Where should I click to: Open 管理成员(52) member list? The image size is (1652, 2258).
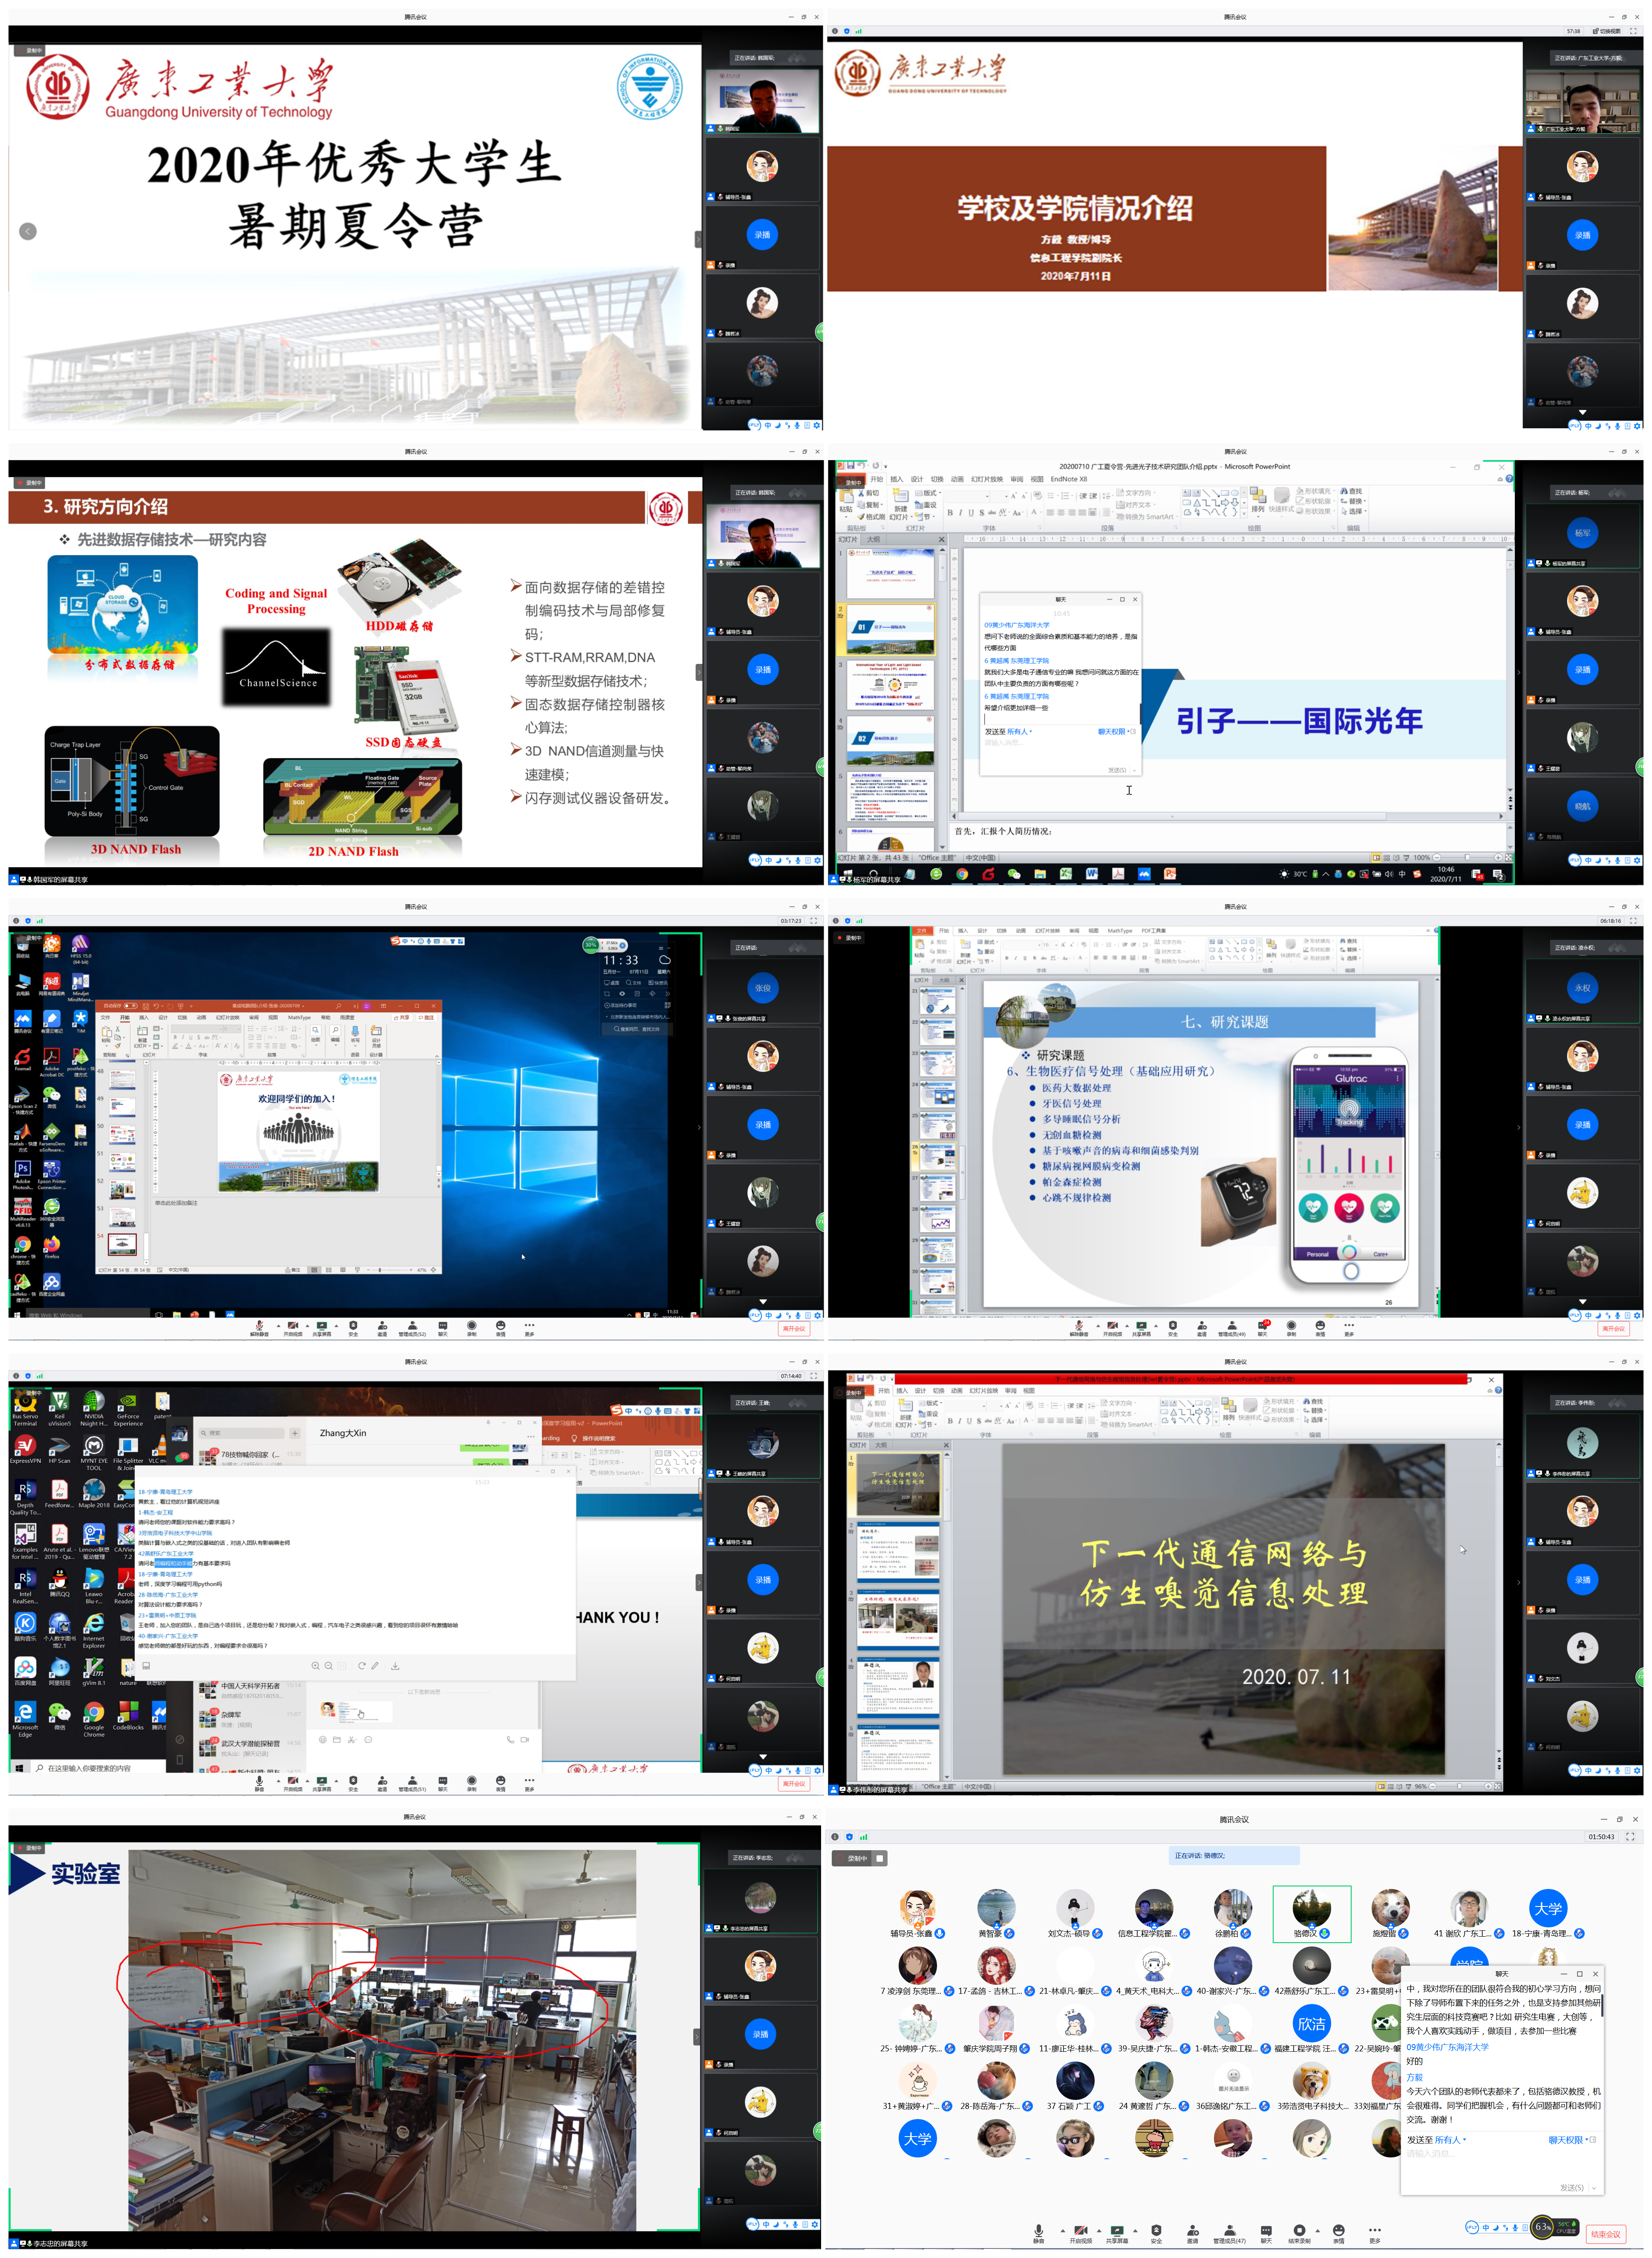click(x=412, y=1329)
